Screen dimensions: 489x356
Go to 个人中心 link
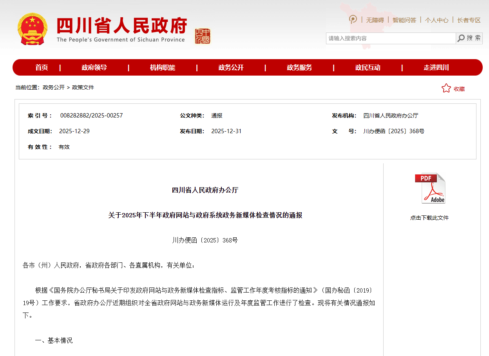(x=436, y=20)
